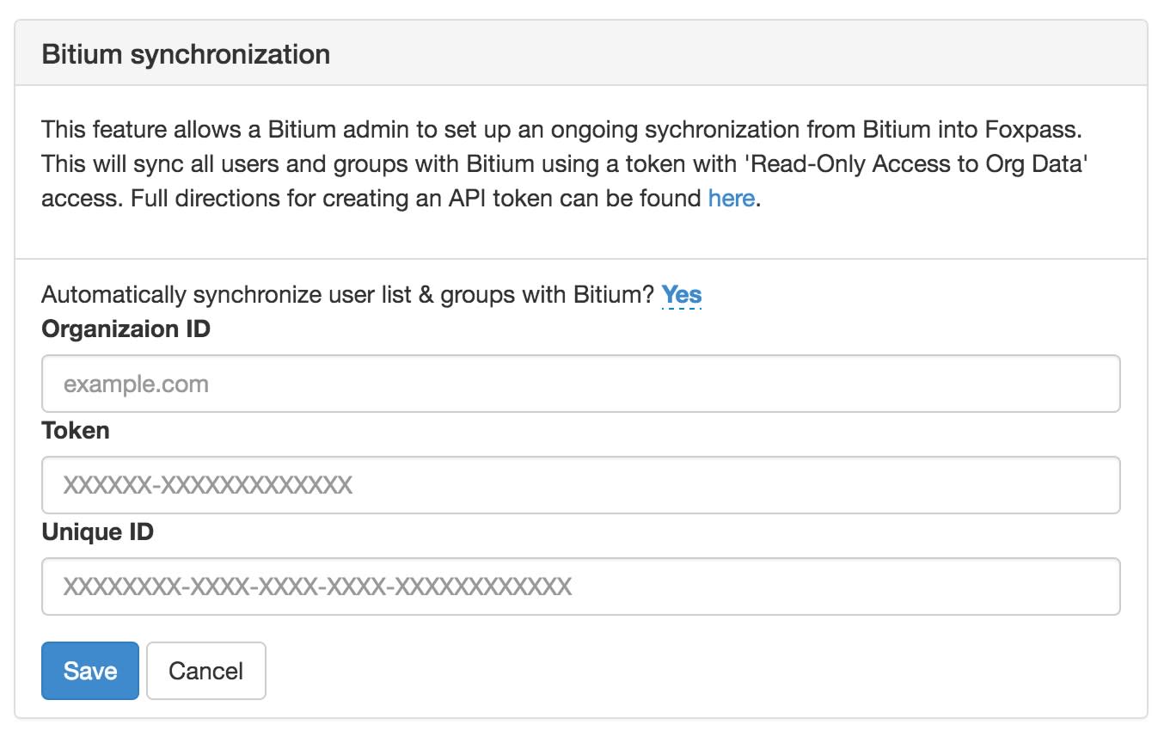Click the Organizaion ID label
Viewport: 1164px width, 731px height.
pos(126,329)
